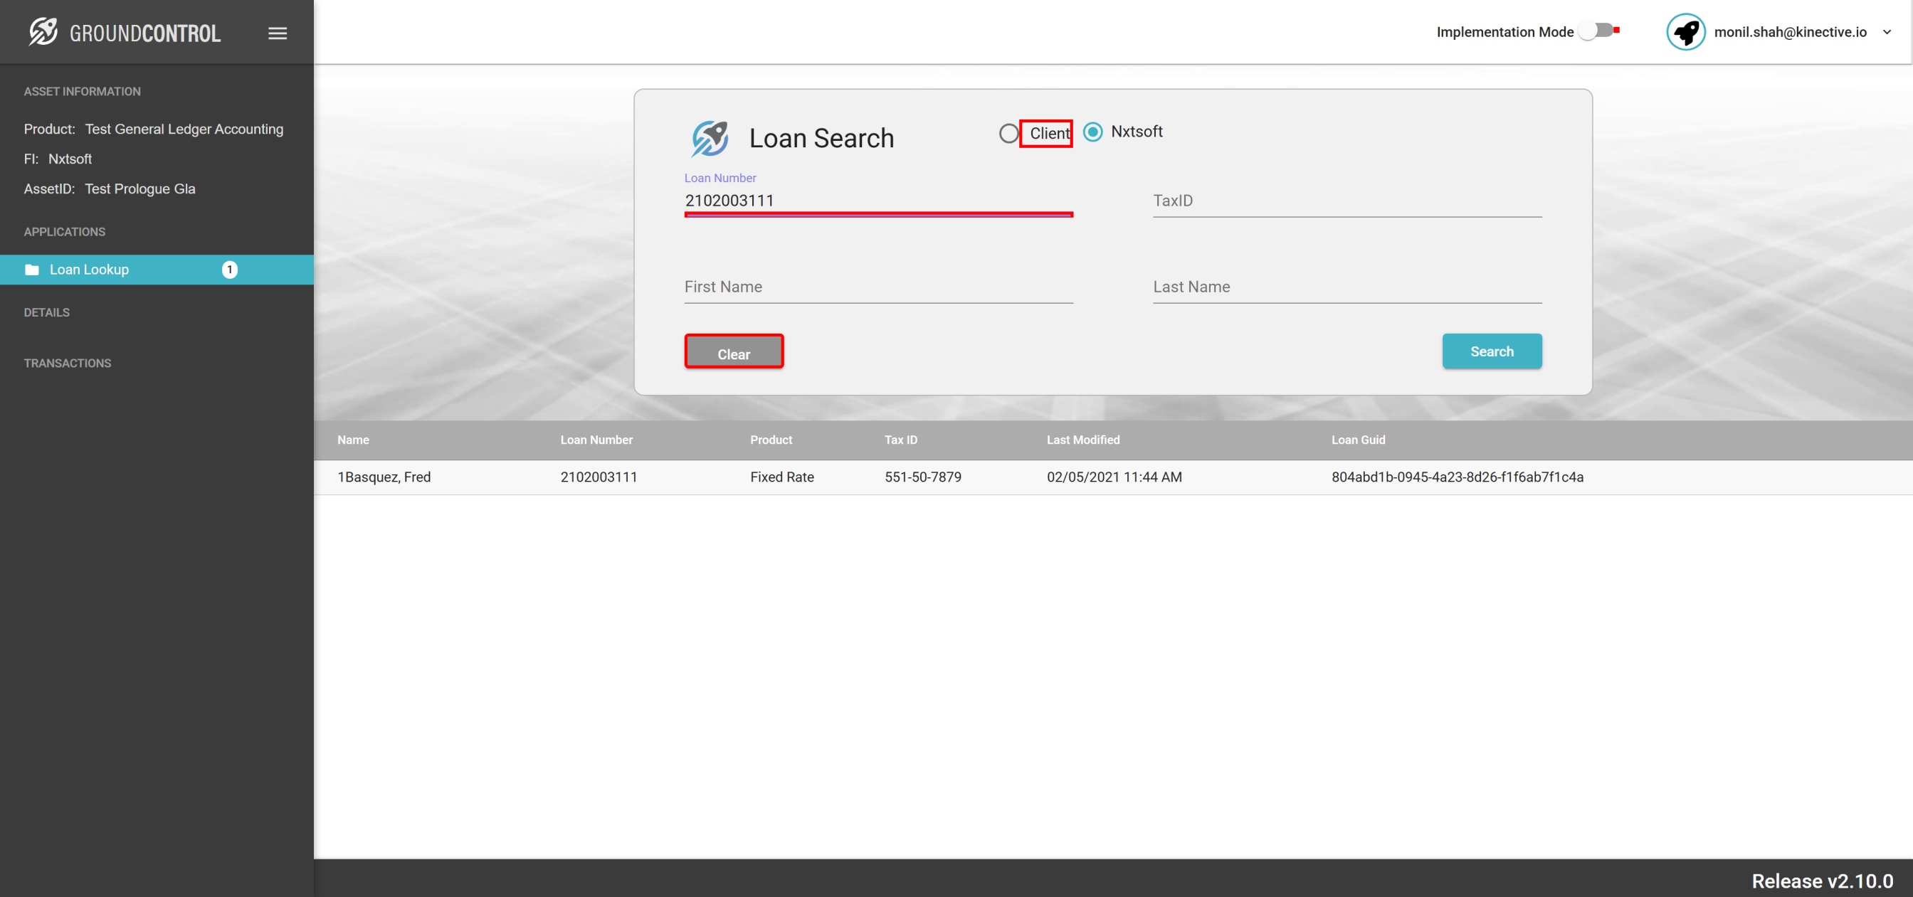This screenshot has height=897, width=1913.
Task: Select the Nxtsoft radio button
Action: pyautogui.click(x=1092, y=132)
